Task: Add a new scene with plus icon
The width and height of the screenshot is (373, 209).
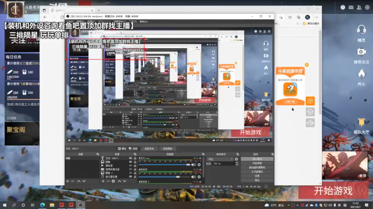Action: 68,181
